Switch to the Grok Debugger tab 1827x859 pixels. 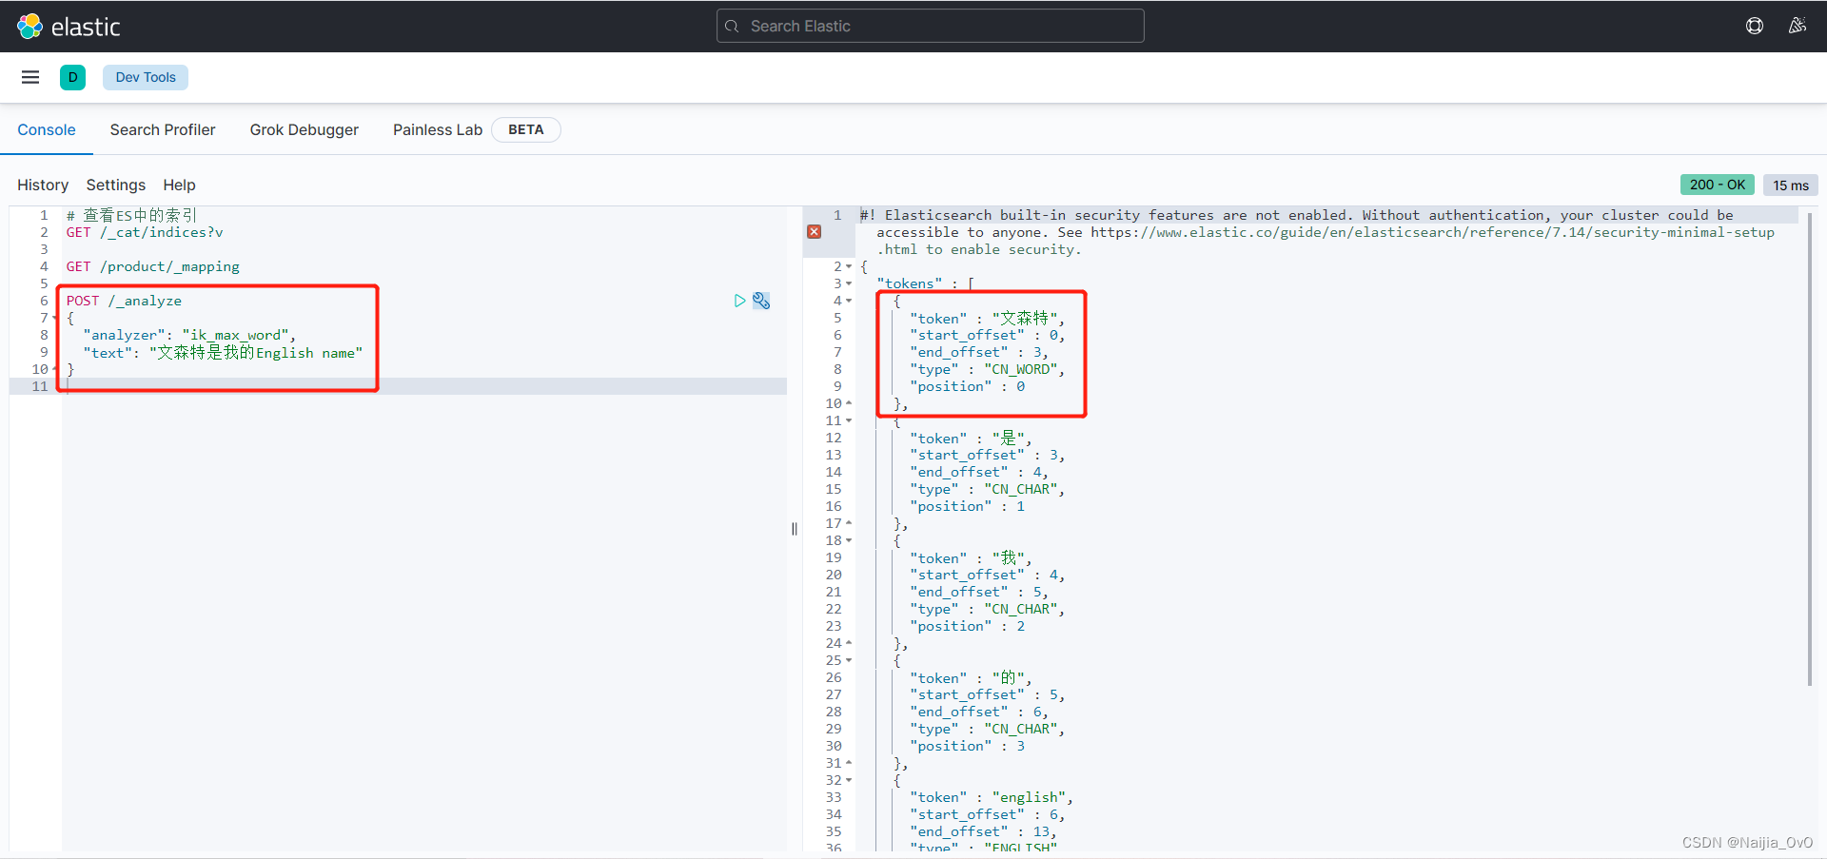[304, 129]
